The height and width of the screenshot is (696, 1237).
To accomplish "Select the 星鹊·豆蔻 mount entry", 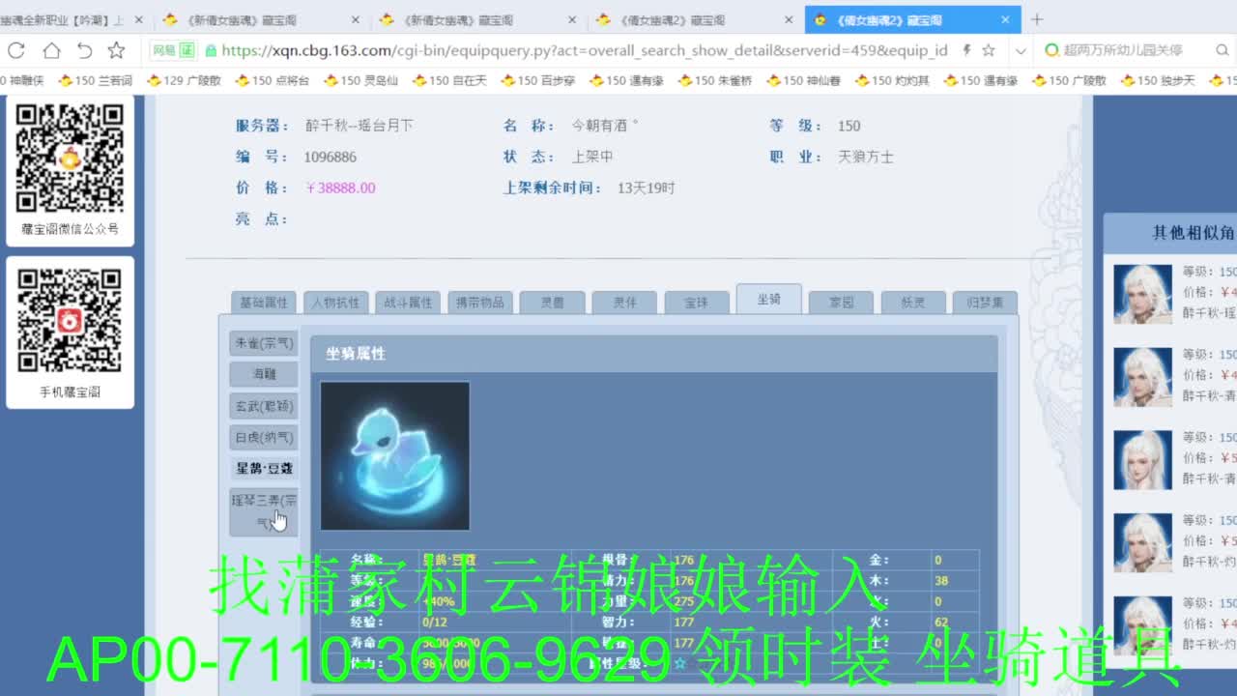I will [264, 469].
